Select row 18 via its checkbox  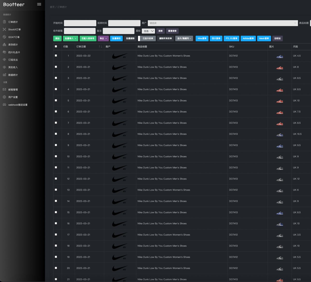(x=56, y=245)
